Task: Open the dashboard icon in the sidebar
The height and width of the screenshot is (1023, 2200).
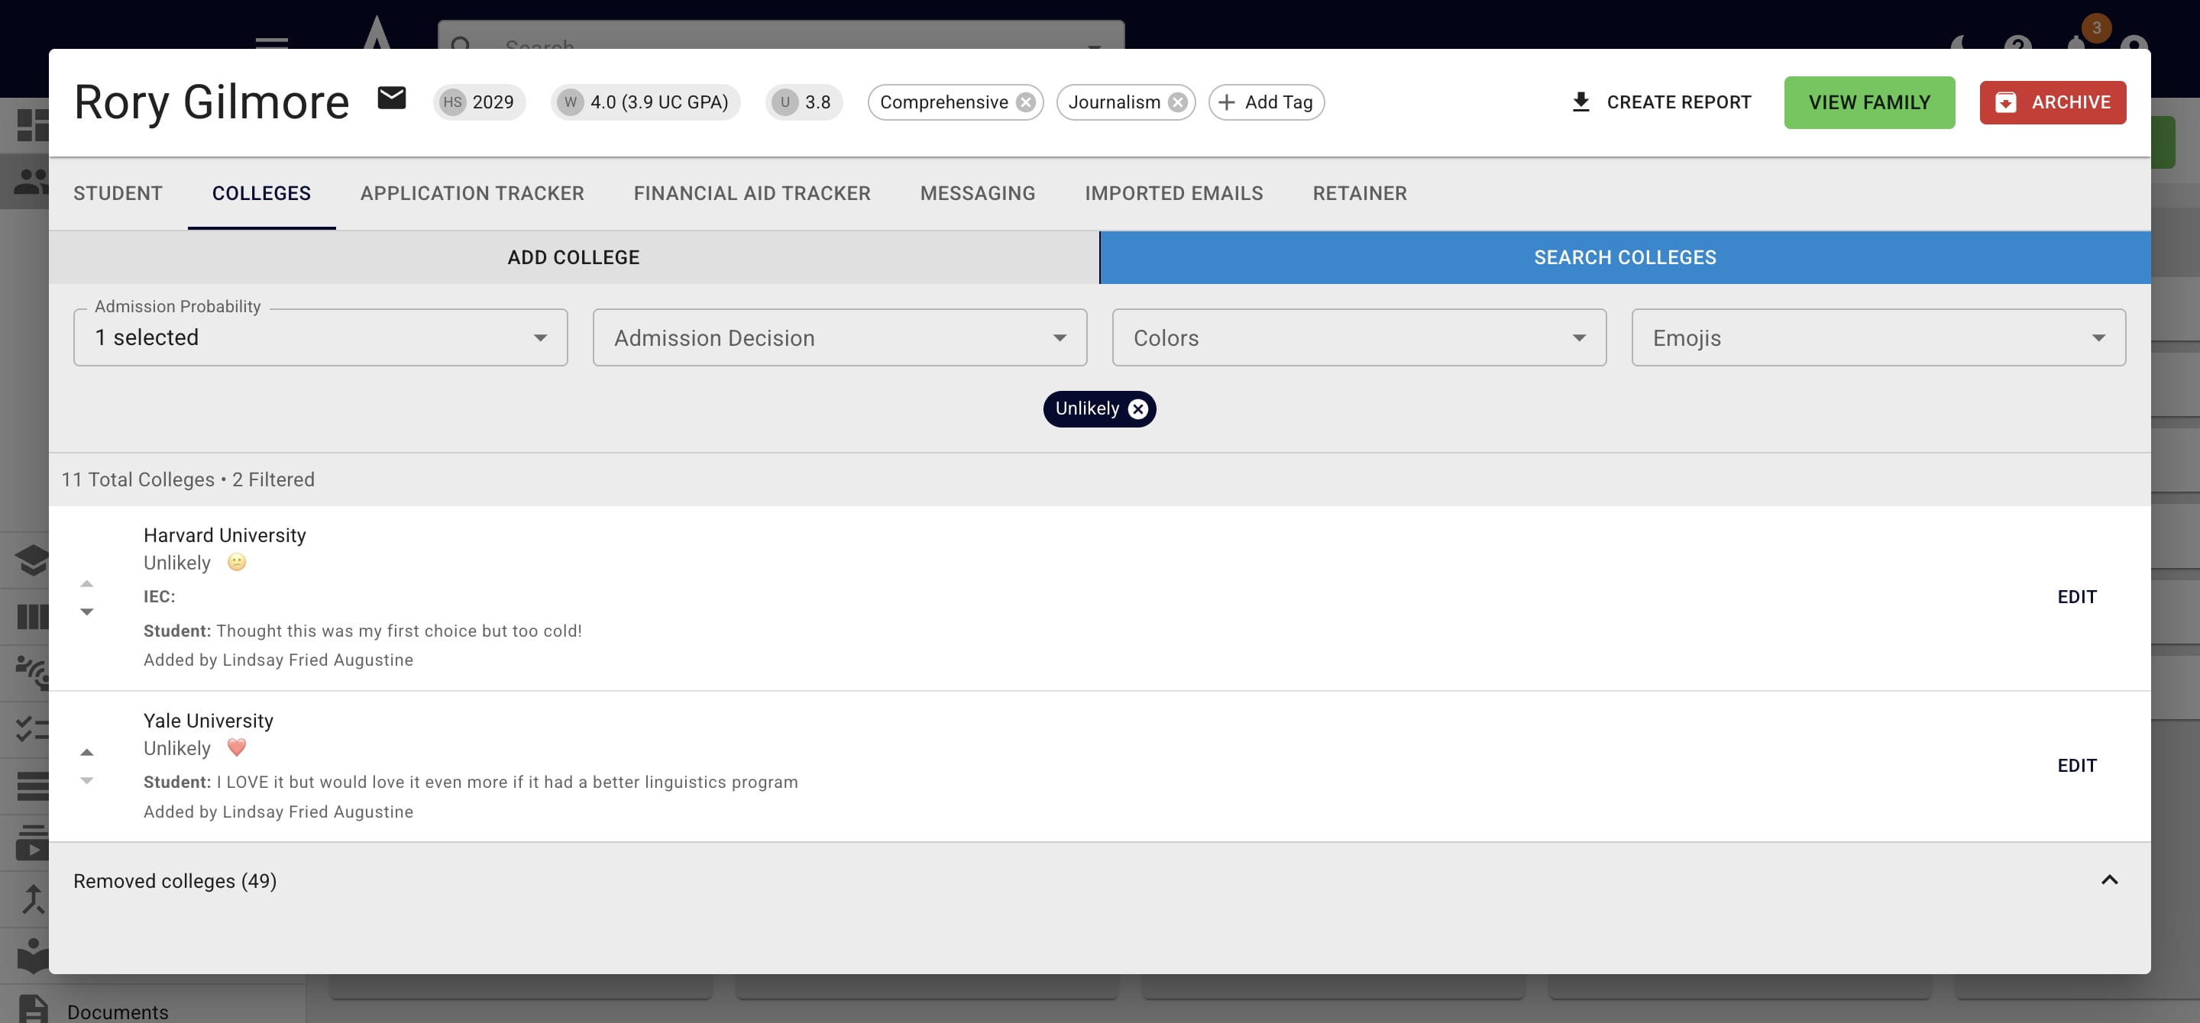Action: (x=32, y=125)
